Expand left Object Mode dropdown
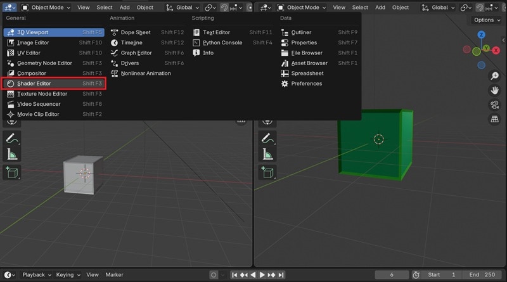This screenshot has width=507, height=282. tap(46, 8)
